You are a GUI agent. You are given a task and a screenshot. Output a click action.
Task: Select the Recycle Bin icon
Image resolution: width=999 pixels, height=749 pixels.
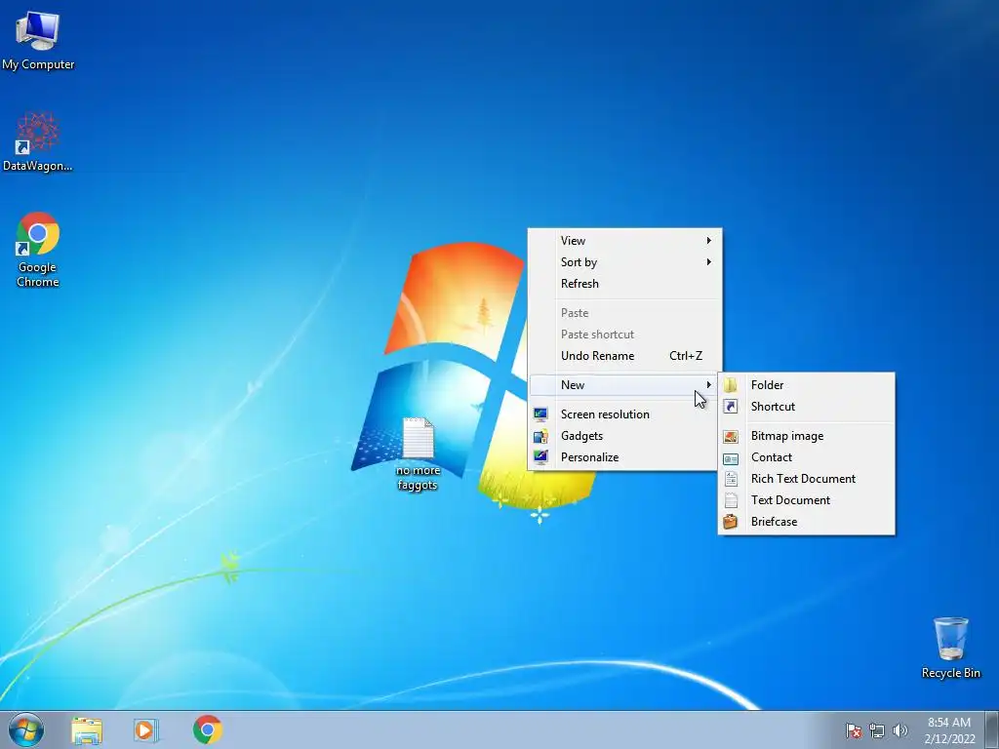click(x=950, y=648)
